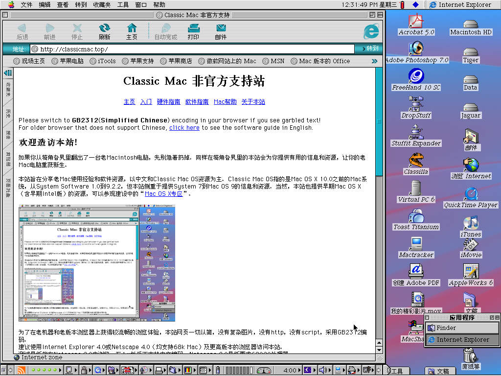Image resolution: width=501 pixels, height=376 pixels.
Task: Open the 帮助 menu
Action: pos(159,5)
